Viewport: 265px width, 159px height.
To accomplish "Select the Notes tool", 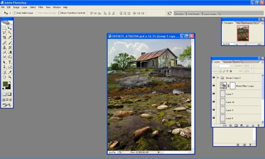I will tap(4, 72).
